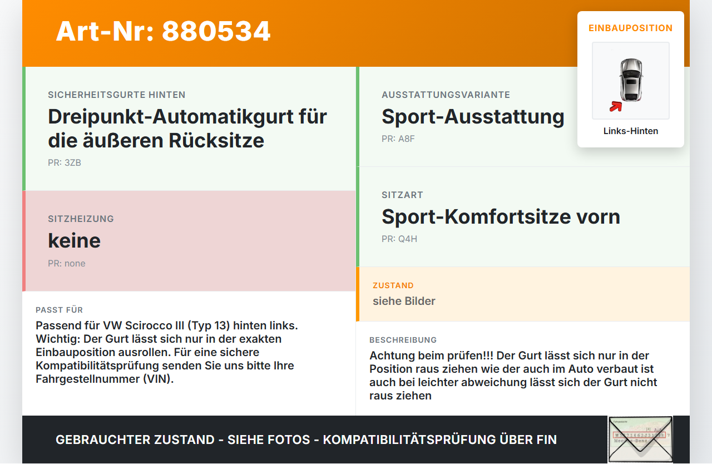Select the Art-Nr: 880534 heading
The height and width of the screenshot is (464, 712).
pyautogui.click(x=163, y=31)
